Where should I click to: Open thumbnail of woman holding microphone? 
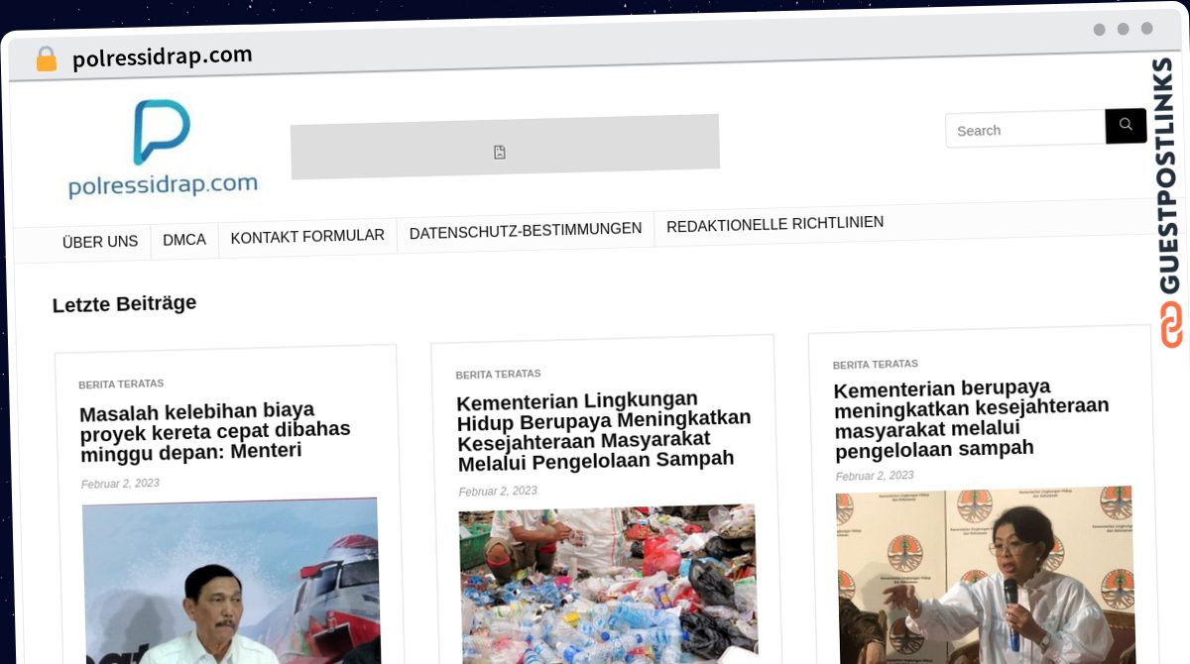[x=986, y=574]
